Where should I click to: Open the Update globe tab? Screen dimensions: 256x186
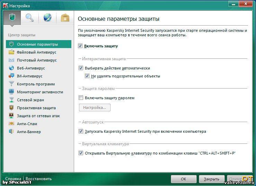pos(47,18)
